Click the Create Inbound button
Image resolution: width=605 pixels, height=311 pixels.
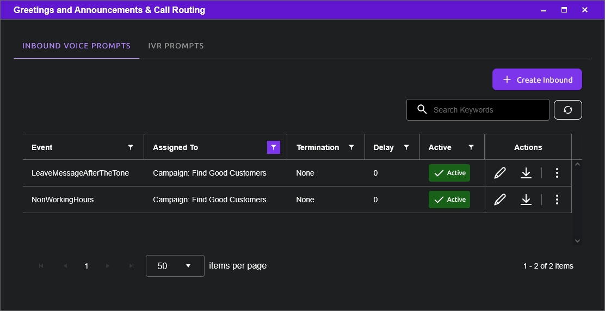point(537,79)
